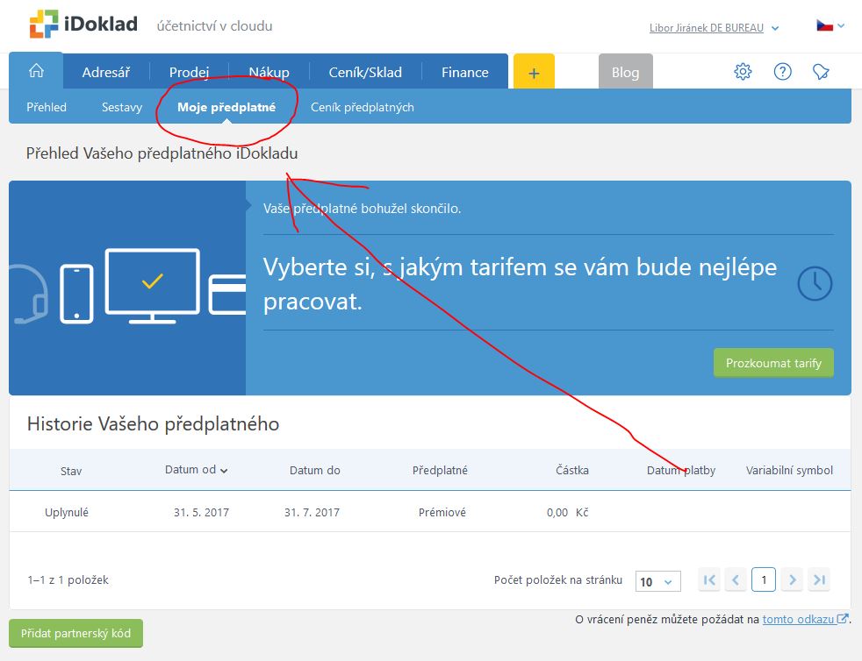Viewport: 862px width, 661px height.
Task: Click the yellow plus quick-add button
Action: pos(534,72)
